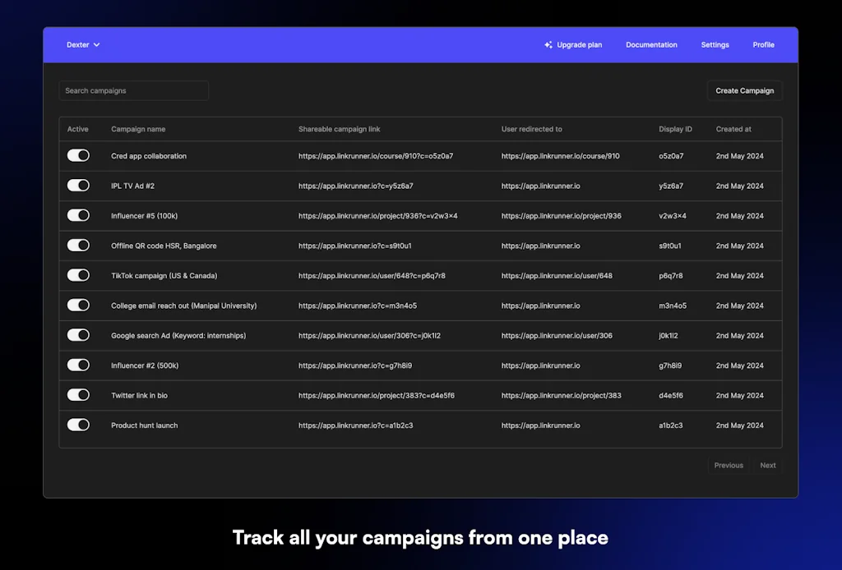Deactivate the Influencer #5 (100k) campaign
842x570 pixels.
click(78, 215)
